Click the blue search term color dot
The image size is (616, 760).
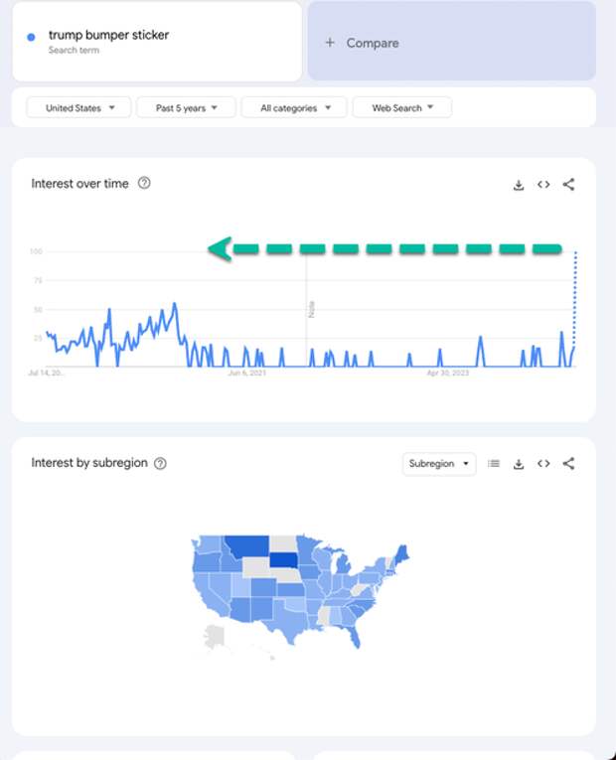(31, 37)
